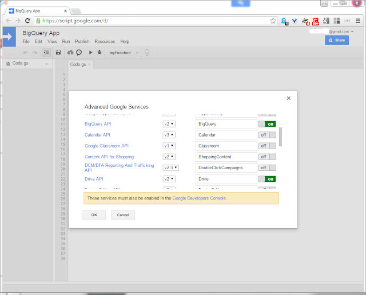
Task: Follow the Google Developers Console link
Action: [199, 198]
